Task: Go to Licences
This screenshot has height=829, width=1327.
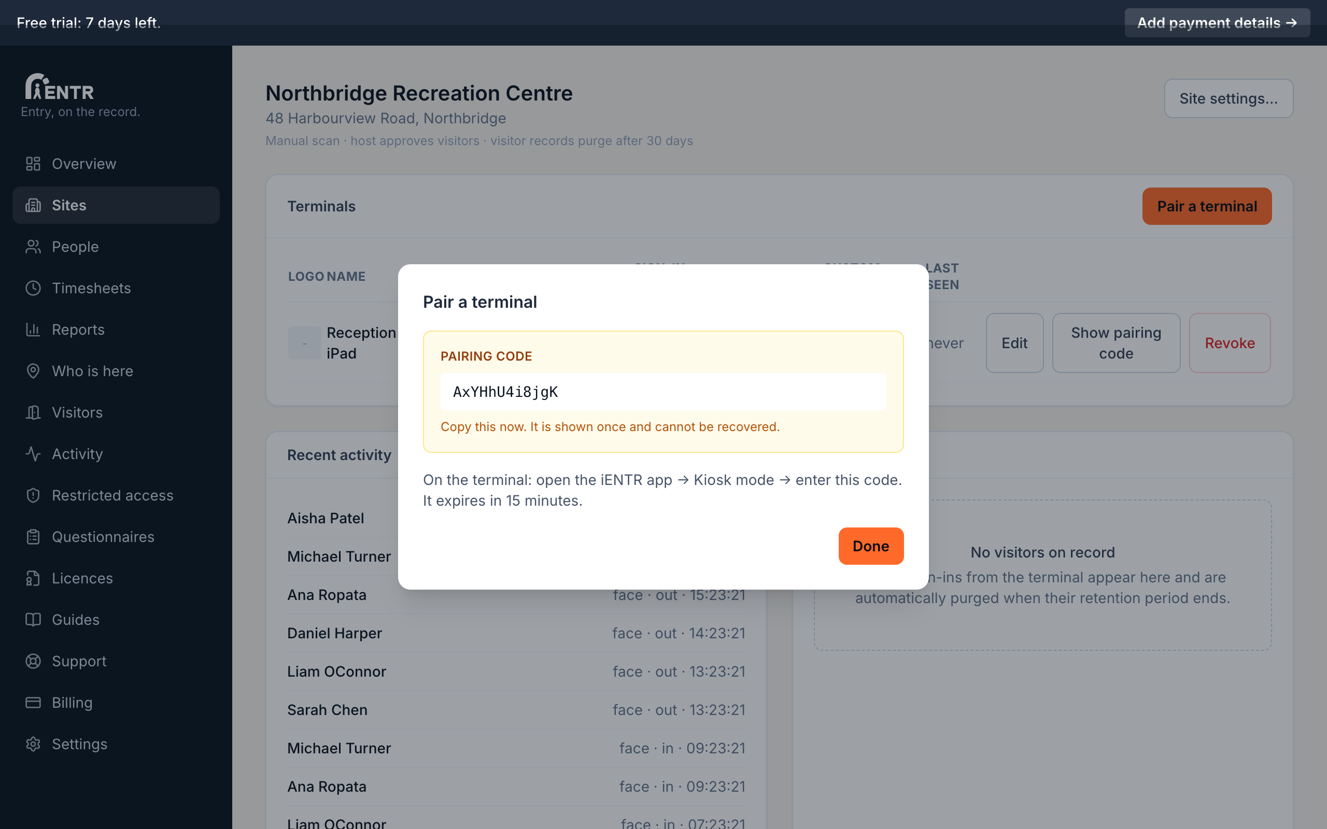Action: pos(116,578)
